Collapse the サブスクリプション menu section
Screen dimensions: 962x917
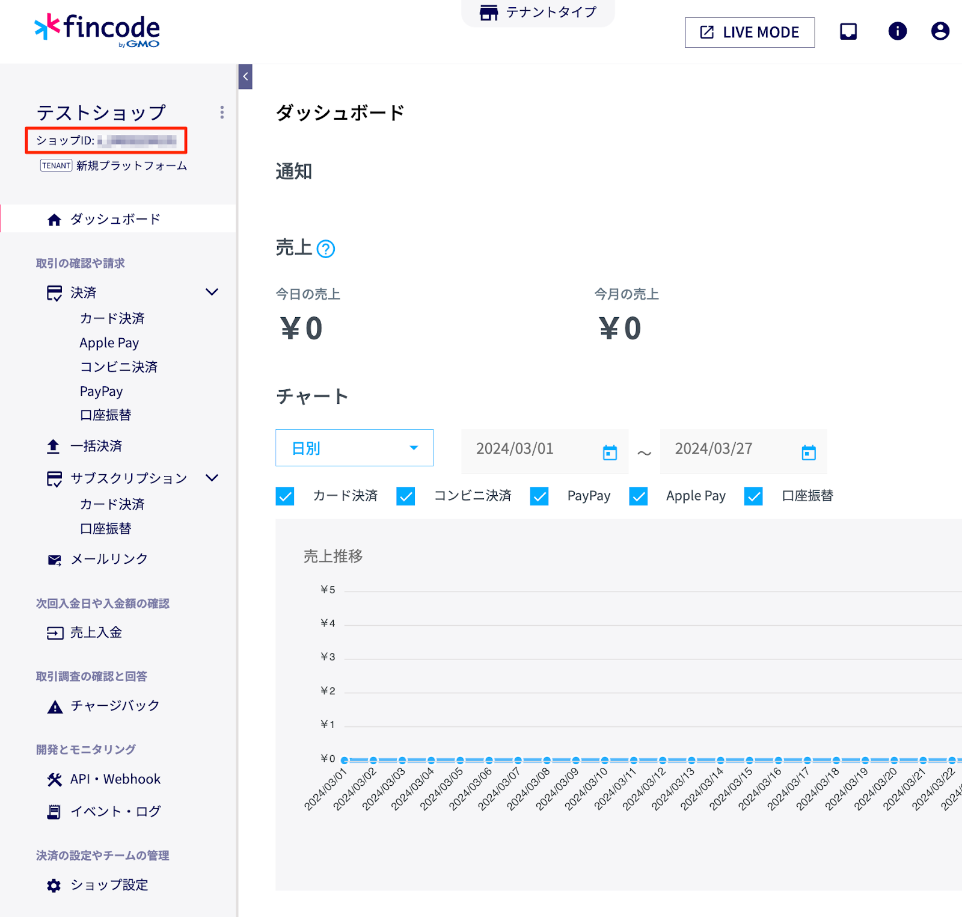coord(212,478)
